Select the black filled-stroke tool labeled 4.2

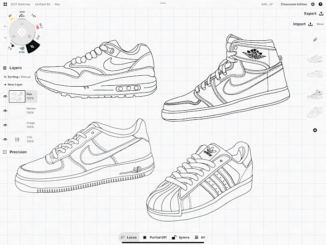tap(11, 46)
